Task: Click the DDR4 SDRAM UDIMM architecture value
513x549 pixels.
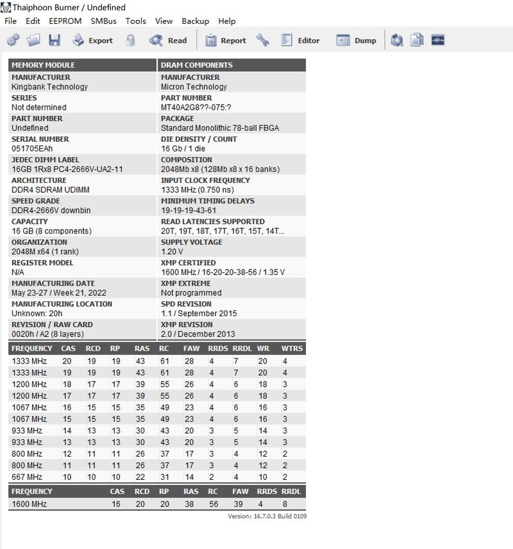Action: [x=51, y=190]
